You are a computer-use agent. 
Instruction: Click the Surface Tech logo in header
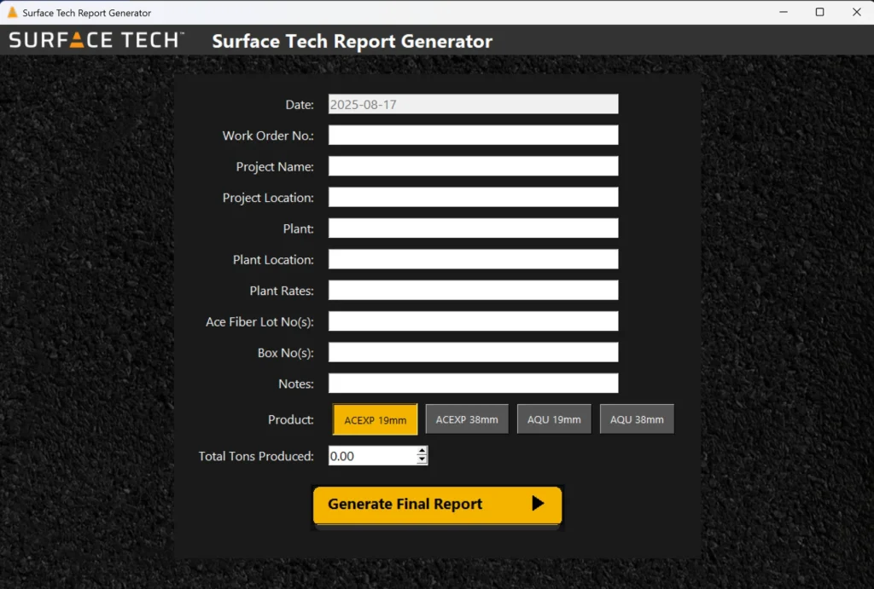pos(96,40)
